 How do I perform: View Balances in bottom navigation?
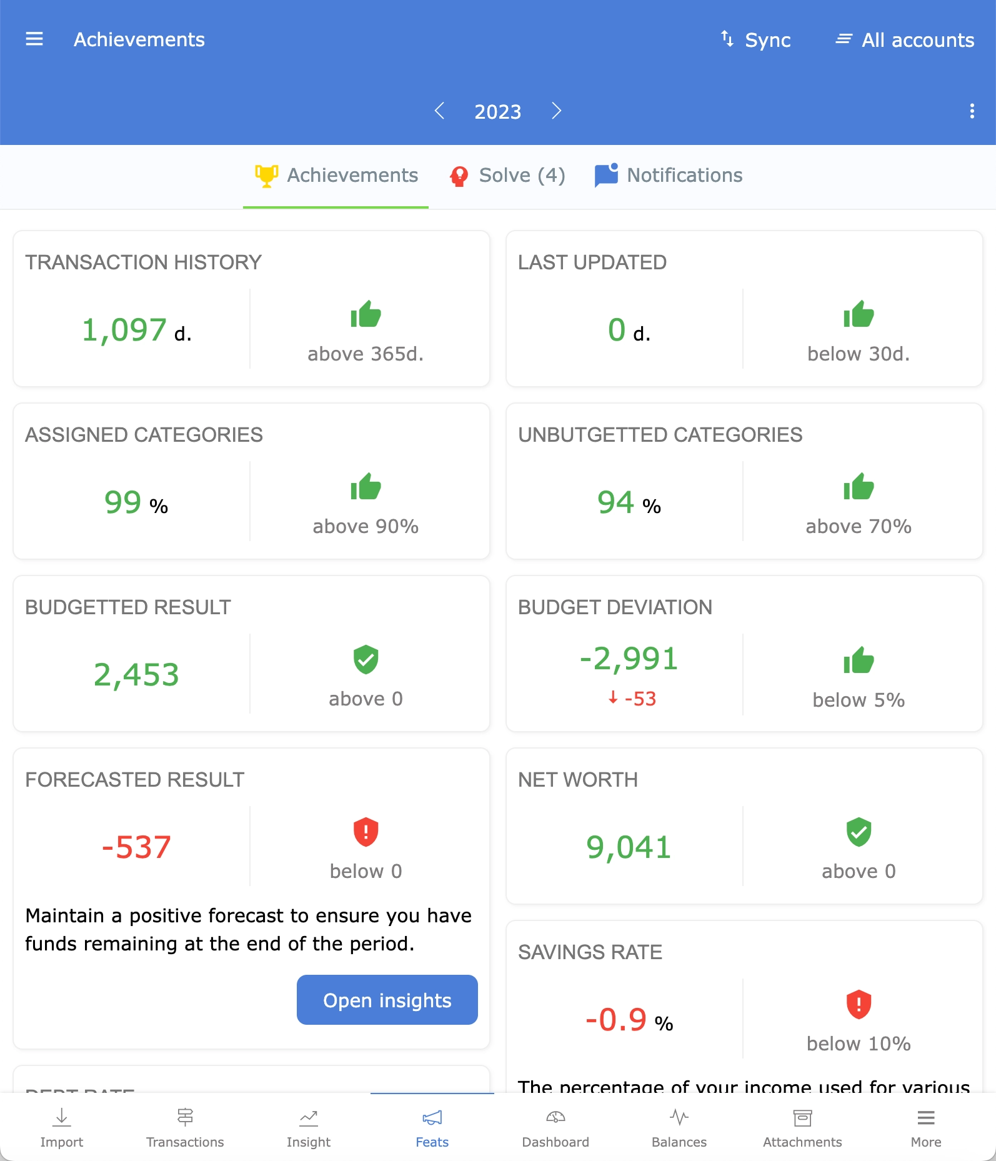coord(679,1127)
